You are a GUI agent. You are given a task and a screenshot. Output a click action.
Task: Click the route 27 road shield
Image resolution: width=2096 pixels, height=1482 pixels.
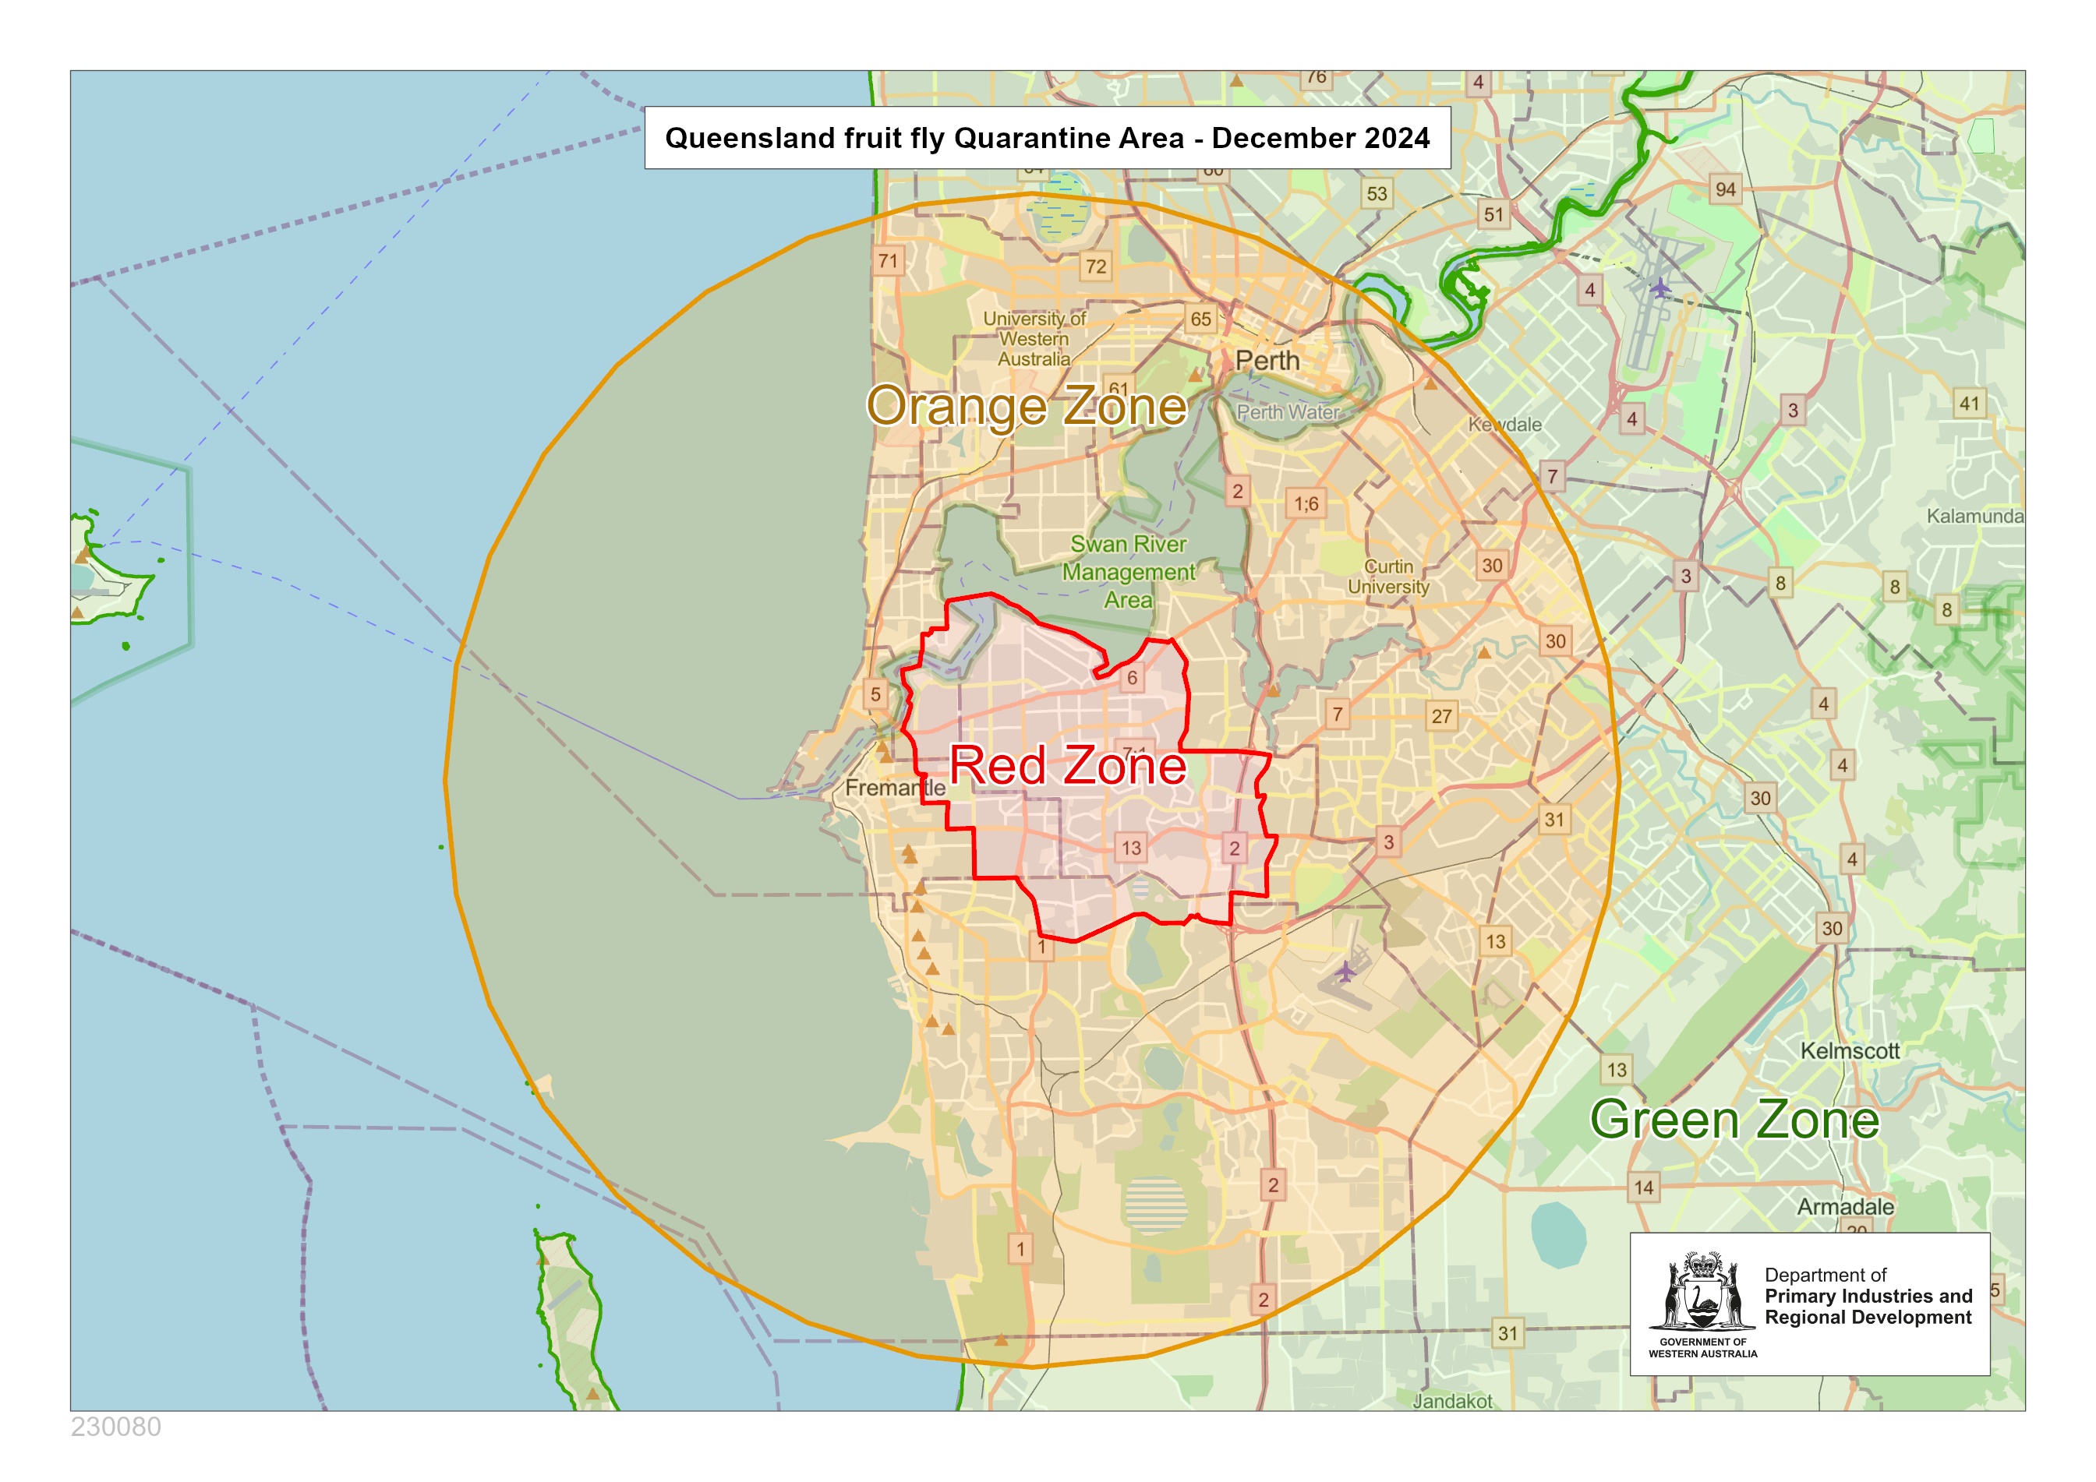coord(1441,716)
